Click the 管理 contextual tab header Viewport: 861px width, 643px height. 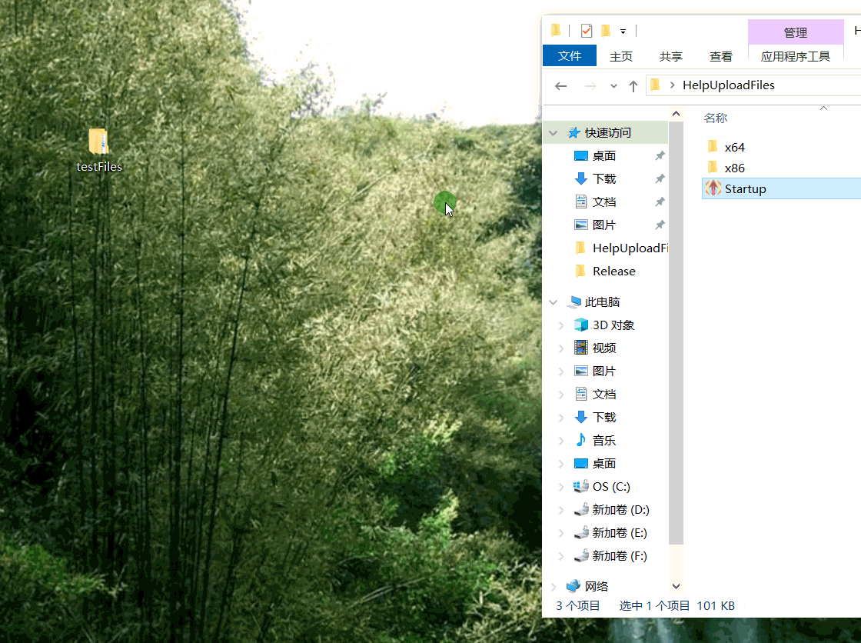796,32
